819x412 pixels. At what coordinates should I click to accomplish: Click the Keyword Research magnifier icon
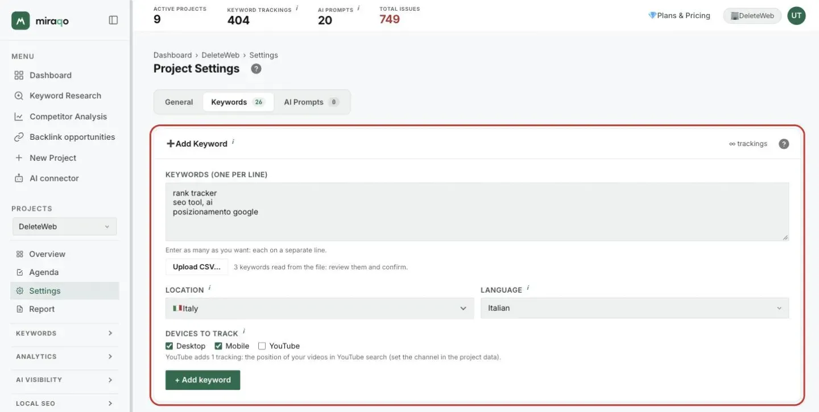(x=19, y=95)
